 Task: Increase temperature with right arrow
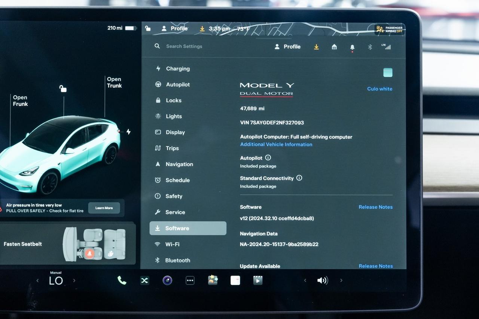(x=74, y=280)
